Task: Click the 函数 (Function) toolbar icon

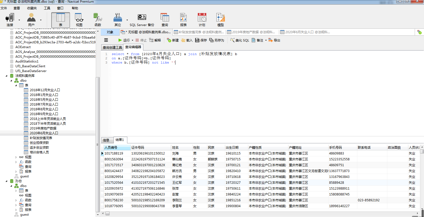Action: pos(98,20)
